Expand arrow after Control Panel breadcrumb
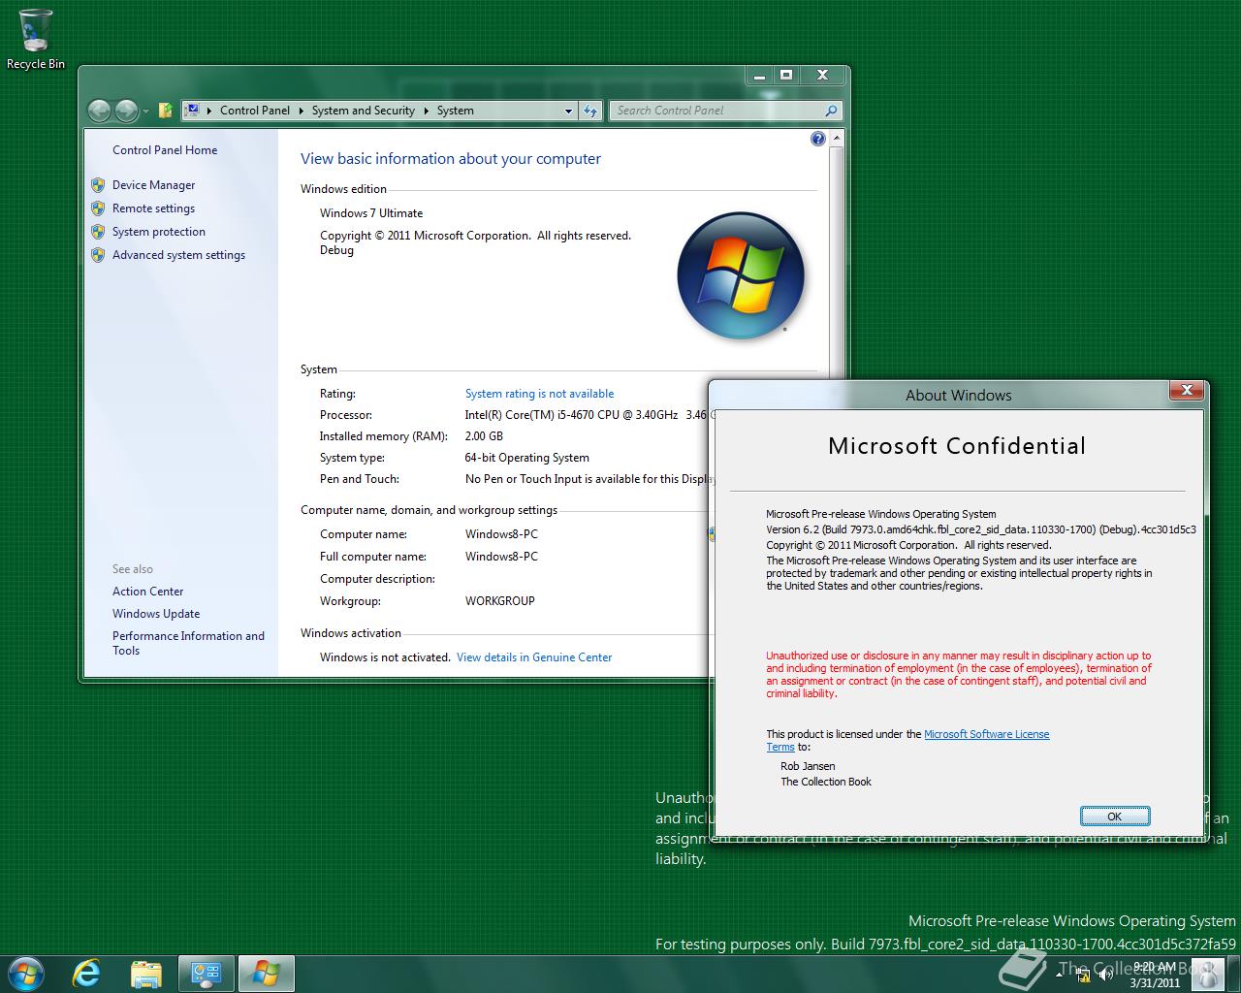This screenshot has width=1241, height=993. click(x=302, y=111)
